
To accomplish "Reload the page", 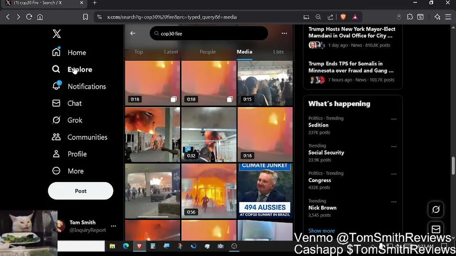I will pyautogui.click(x=29, y=17).
